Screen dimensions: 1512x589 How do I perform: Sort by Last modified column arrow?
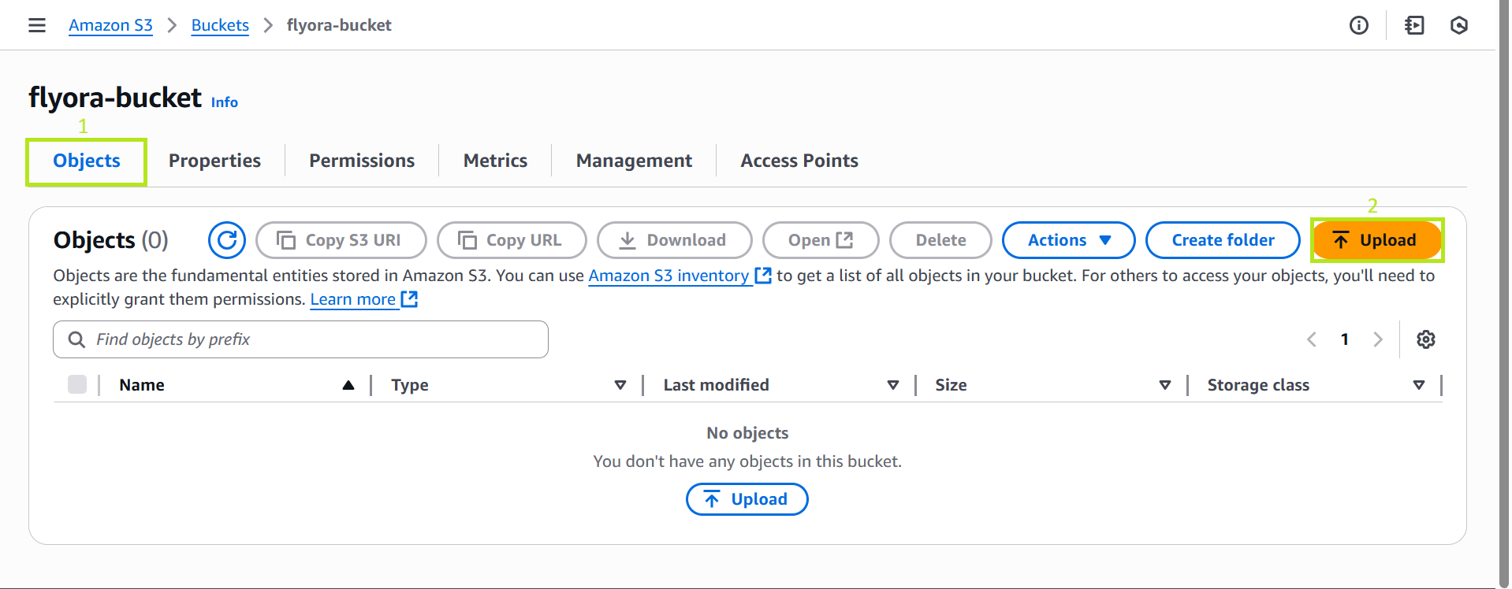(x=893, y=385)
